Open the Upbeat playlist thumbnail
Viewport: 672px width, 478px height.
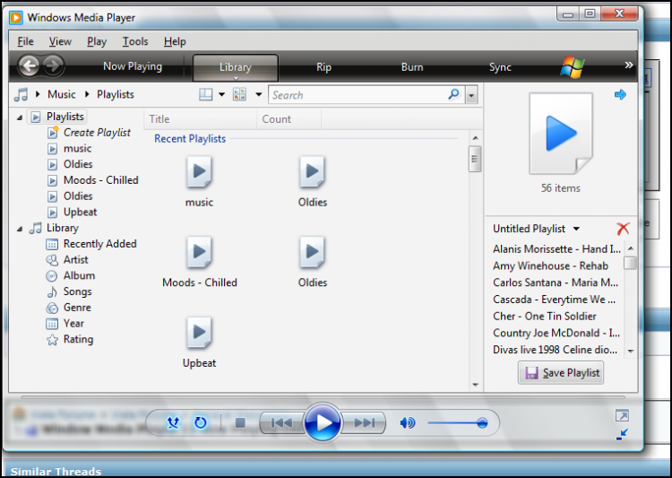[x=199, y=333]
